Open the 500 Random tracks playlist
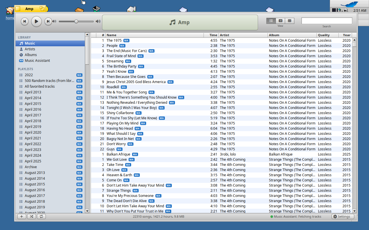 tap(50, 81)
